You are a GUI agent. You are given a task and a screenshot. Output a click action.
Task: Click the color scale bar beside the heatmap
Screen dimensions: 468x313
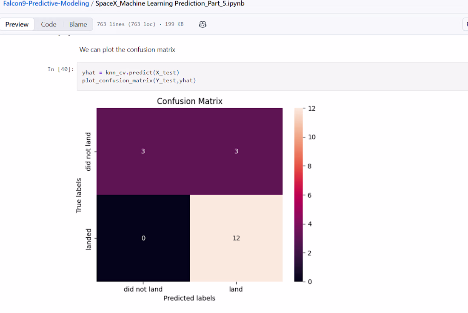pyautogui.click(x=300, y=195)
